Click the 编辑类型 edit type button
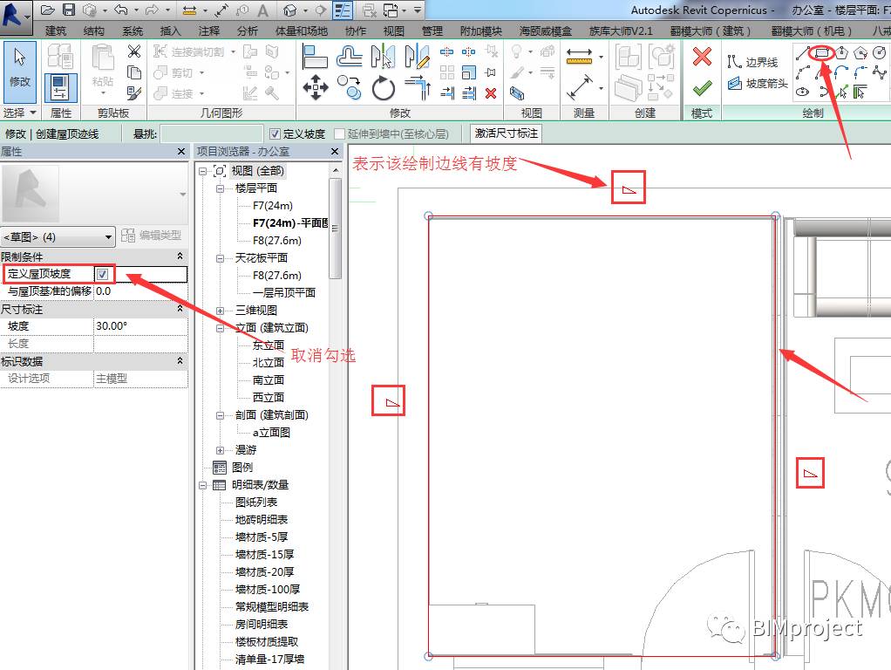 [151, 236]
